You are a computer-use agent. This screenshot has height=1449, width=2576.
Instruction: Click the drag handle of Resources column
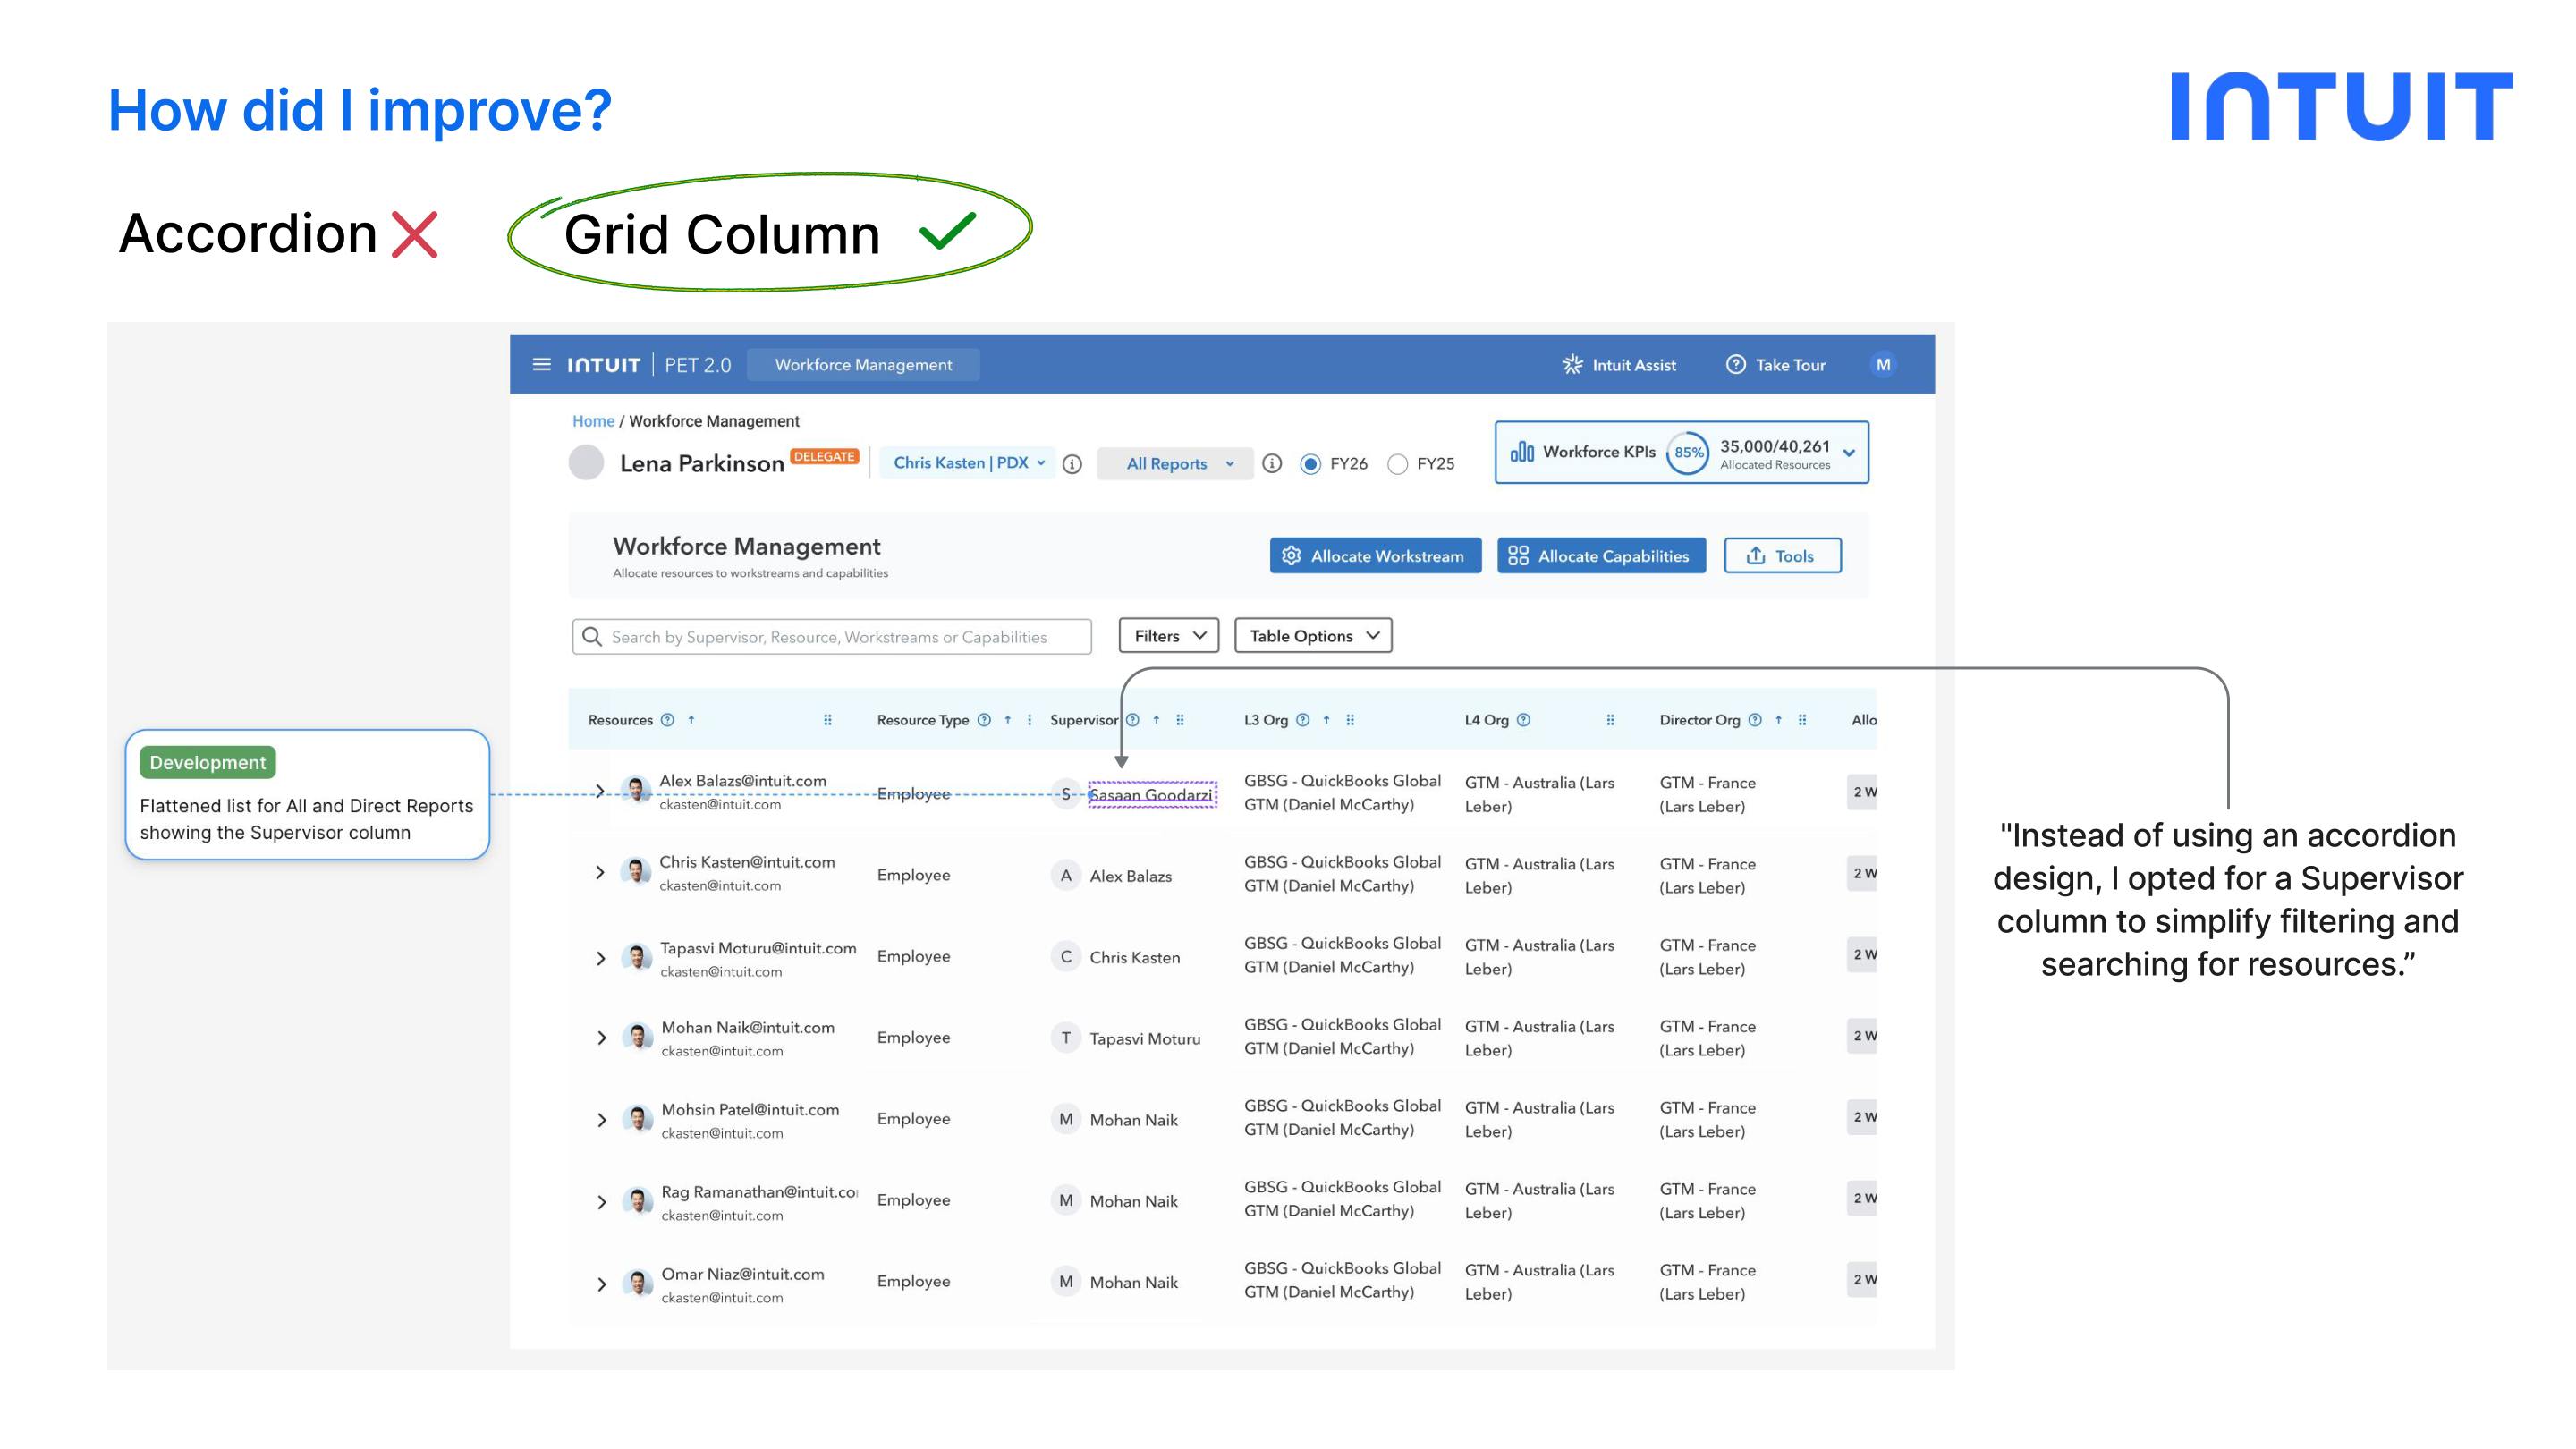tap(828, 720)
